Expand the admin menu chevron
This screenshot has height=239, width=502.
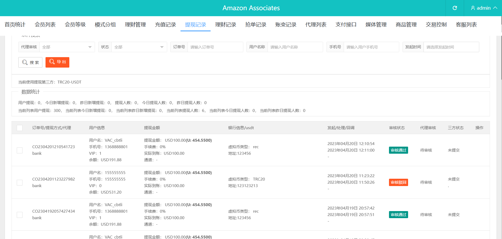point(495,8)
